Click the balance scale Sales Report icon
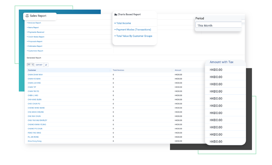 coord(27,16)
